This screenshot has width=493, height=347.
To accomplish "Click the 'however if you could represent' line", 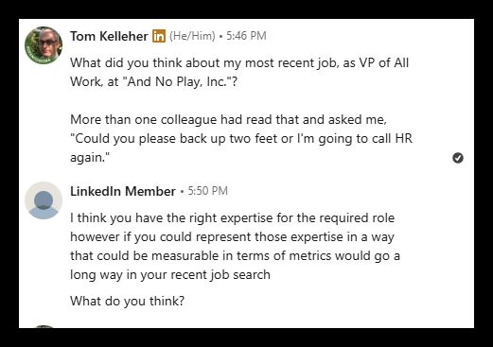I will pos(232,236).
